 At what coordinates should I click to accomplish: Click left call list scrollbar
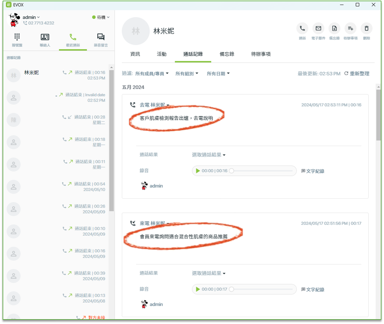[112, 141]
